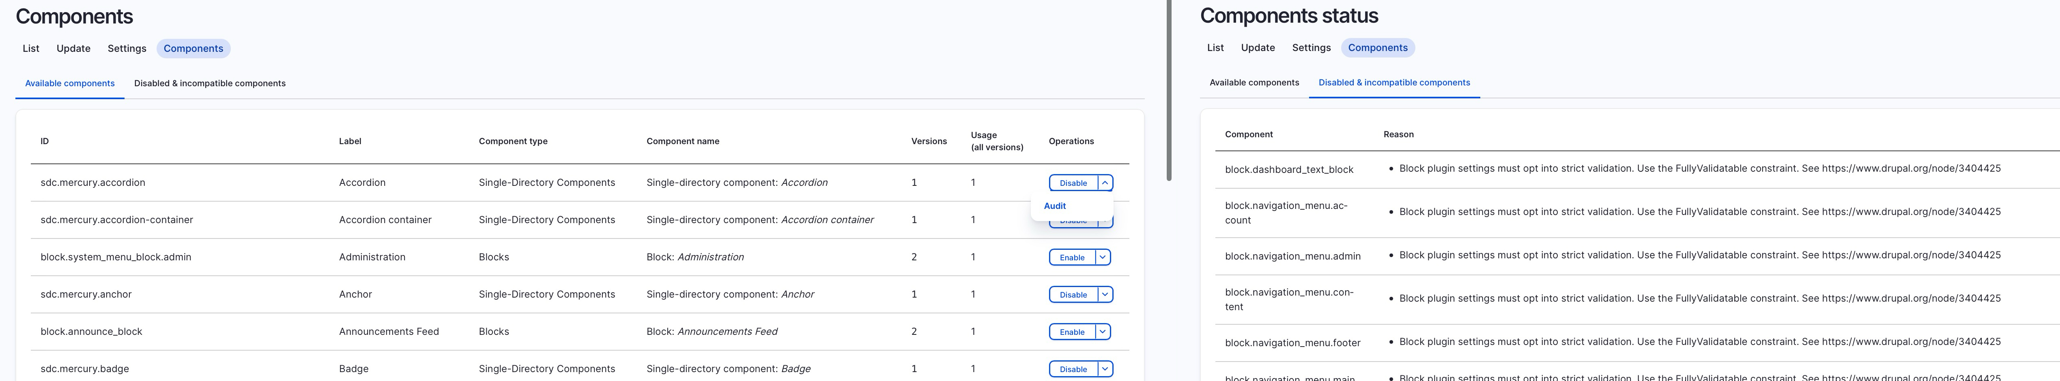2060x381 pixels.
Task: Open the dropbutton arrow for block.announce_block
Action: [1102, 332]
